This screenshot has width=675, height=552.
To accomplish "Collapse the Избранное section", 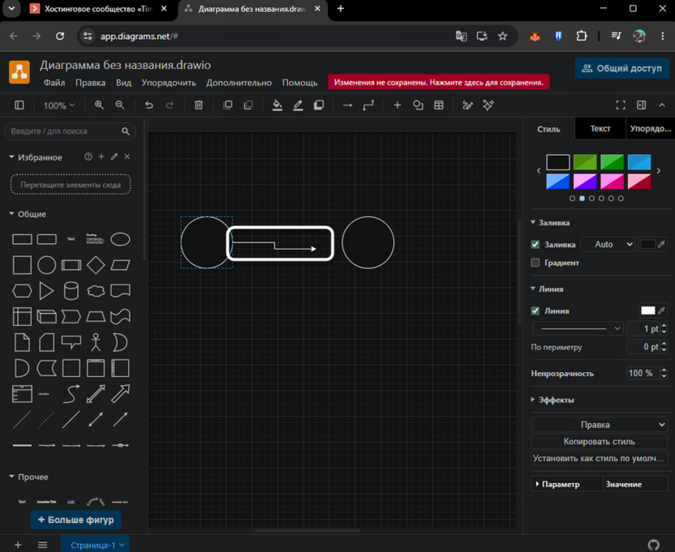I will (36, 157).
